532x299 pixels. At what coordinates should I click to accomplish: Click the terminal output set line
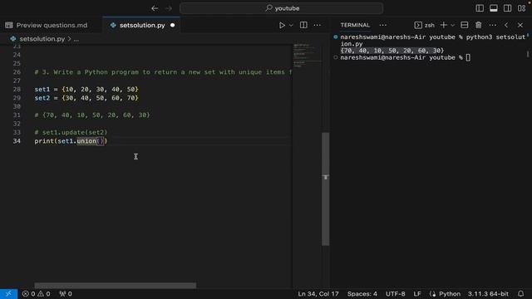[x=392, y=51]
